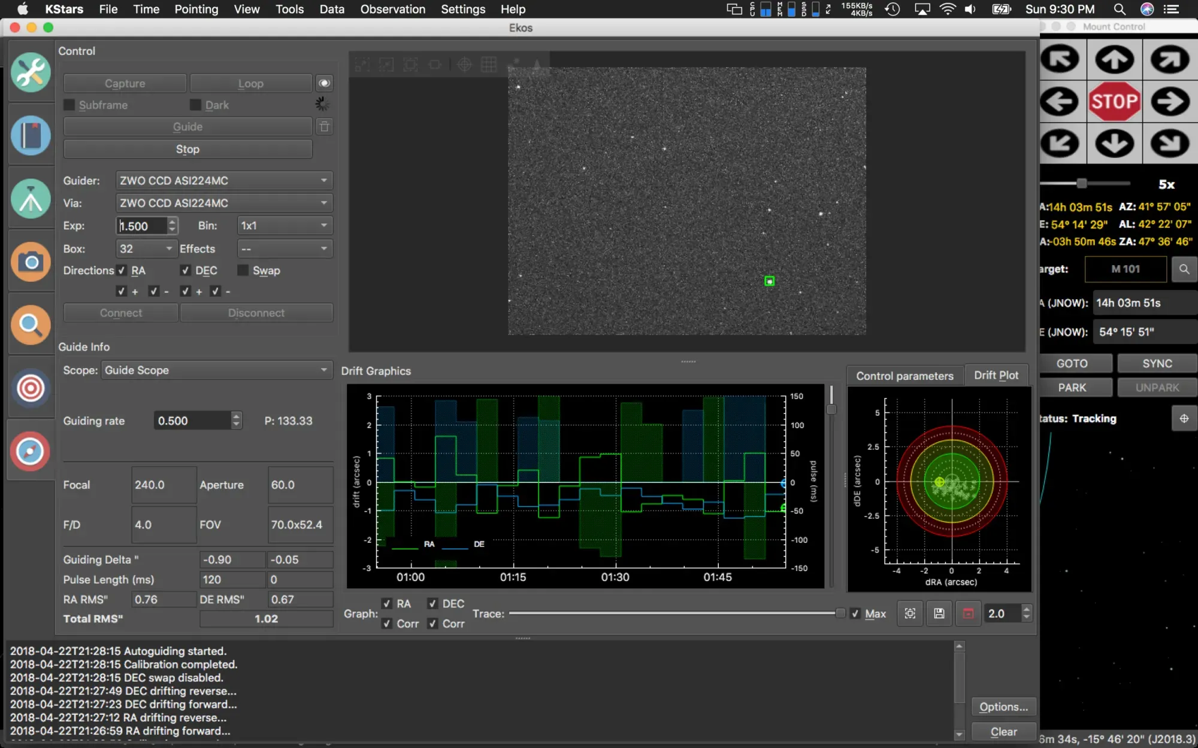This screenshot has height=748, width=1198.
Task: Open the Ekos Setup wrench module
Action: click(x=31, y=72)
